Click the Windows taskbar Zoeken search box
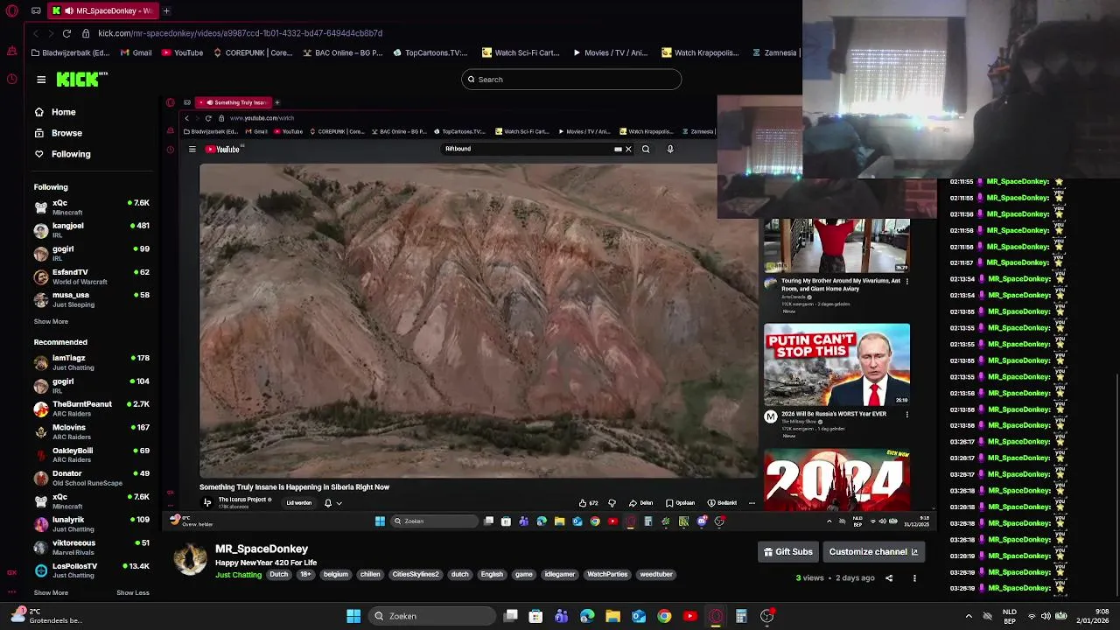This screenshot has width=1120, height=630. [x=431, y=616]
